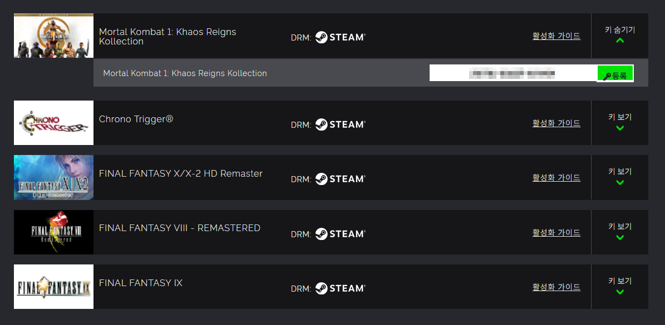Click the blurred Mortal Kombat key field
Image resolution: width=665 pixels, height=325 pixels.
point(512,73)
